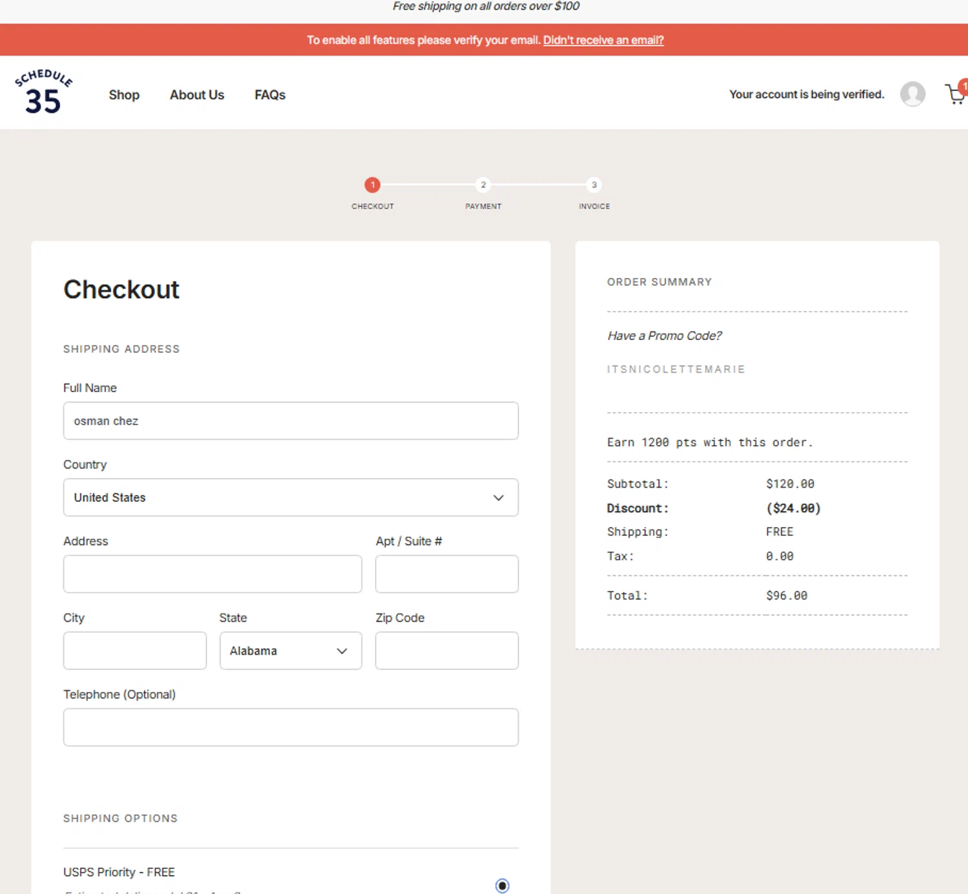The height and width of the screenshot is (894, 968).
Task: Click the SHIPPING OPTIONS heading
Action: click(x=120, y=818)
